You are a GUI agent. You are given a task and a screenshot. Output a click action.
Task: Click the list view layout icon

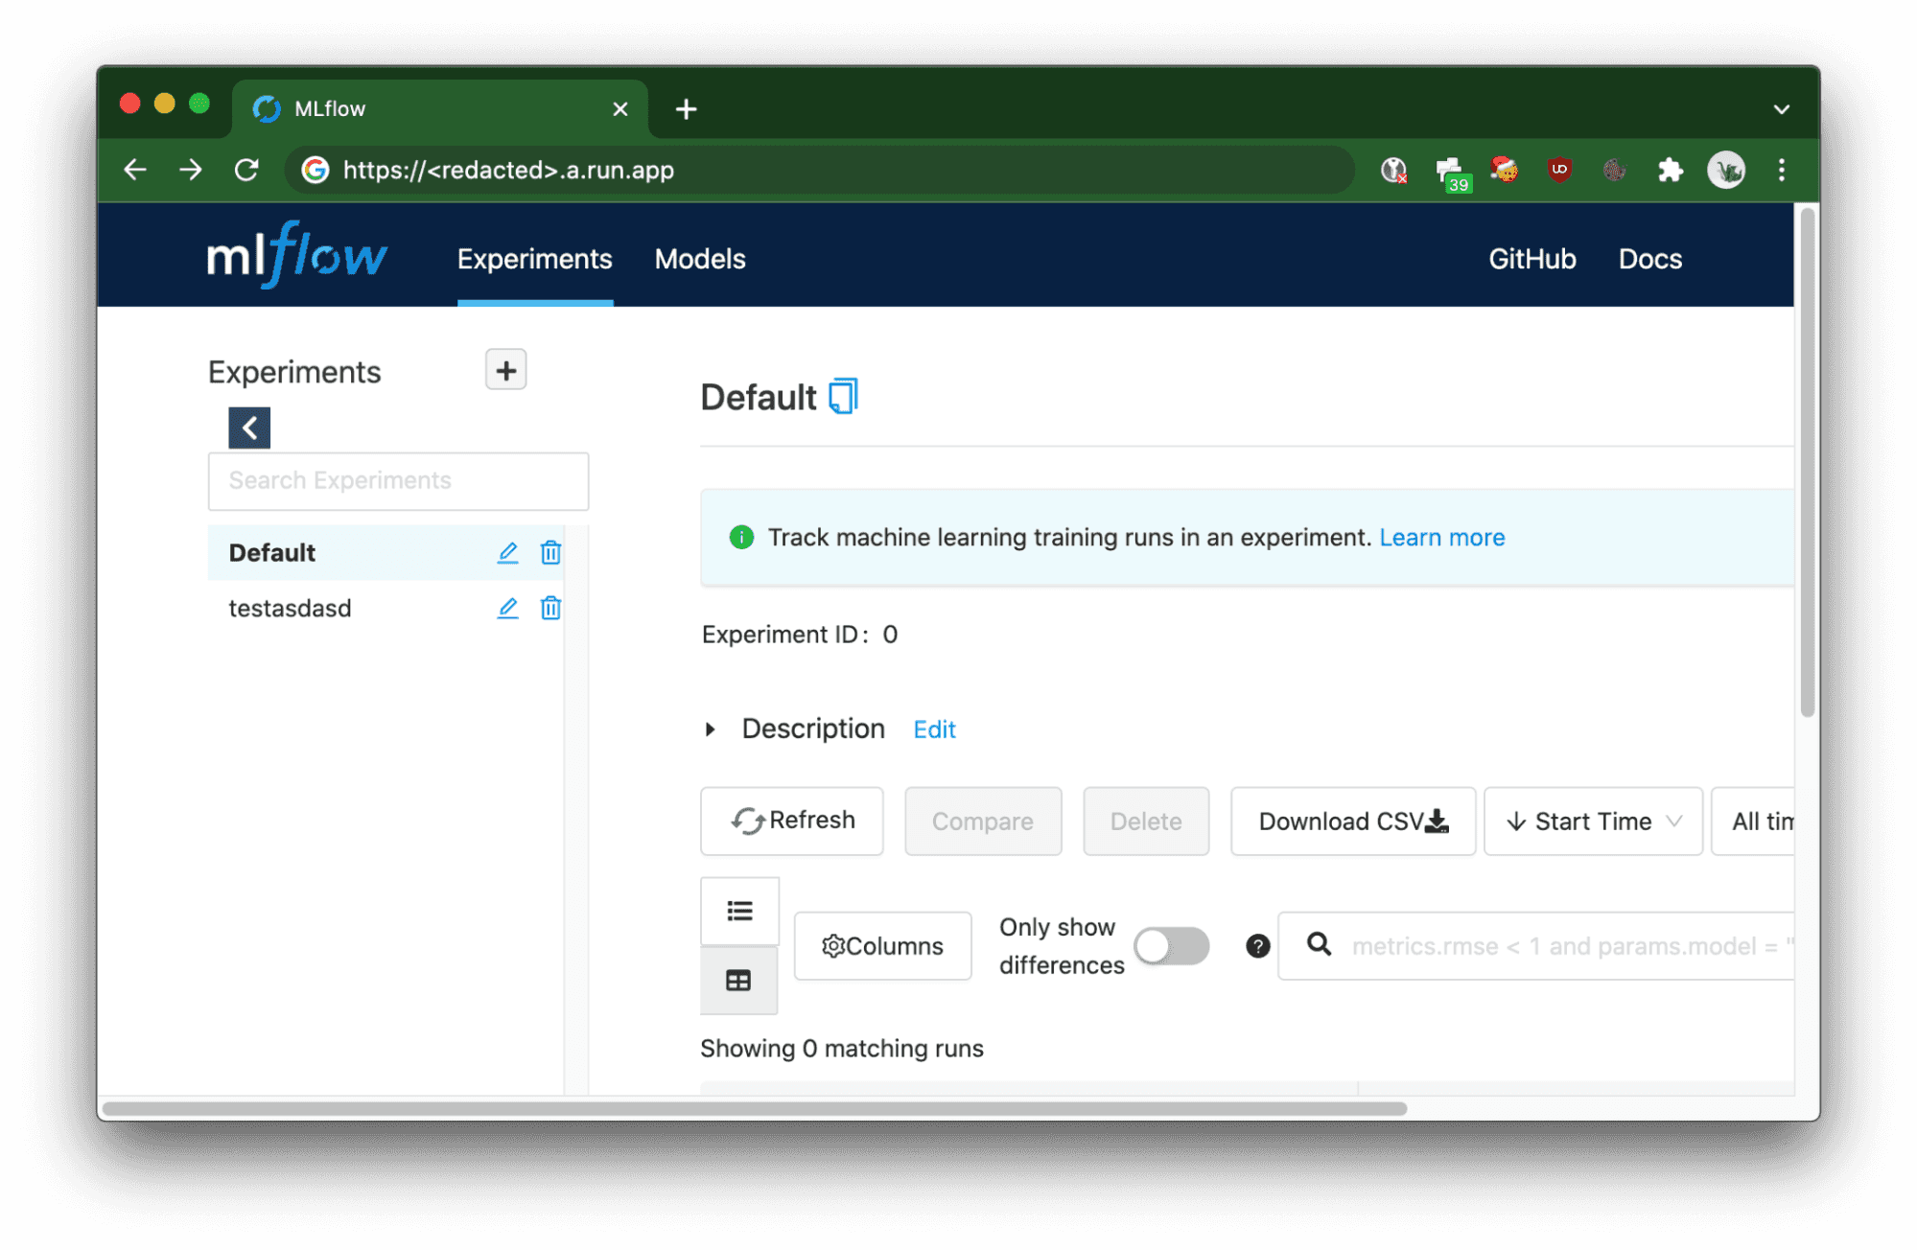tap(739, 911)
